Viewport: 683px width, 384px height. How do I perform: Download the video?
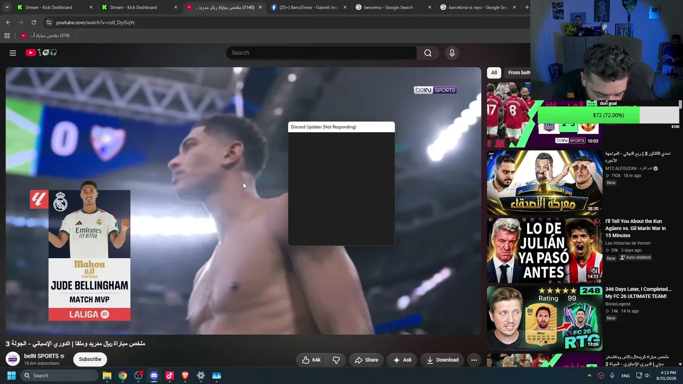pos(442,360)
